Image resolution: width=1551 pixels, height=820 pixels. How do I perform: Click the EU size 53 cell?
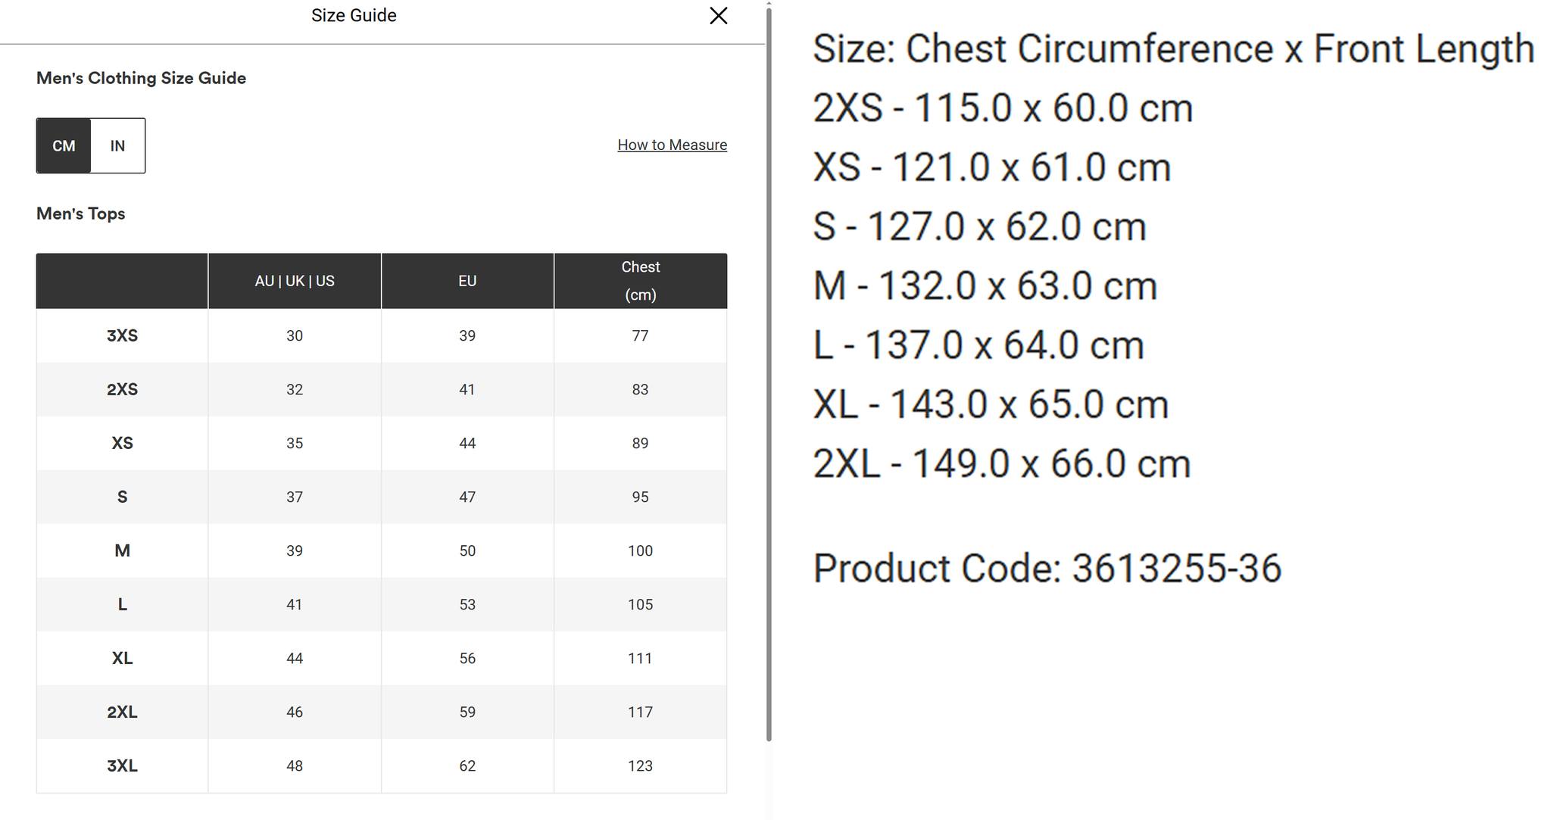pos(467,604)
